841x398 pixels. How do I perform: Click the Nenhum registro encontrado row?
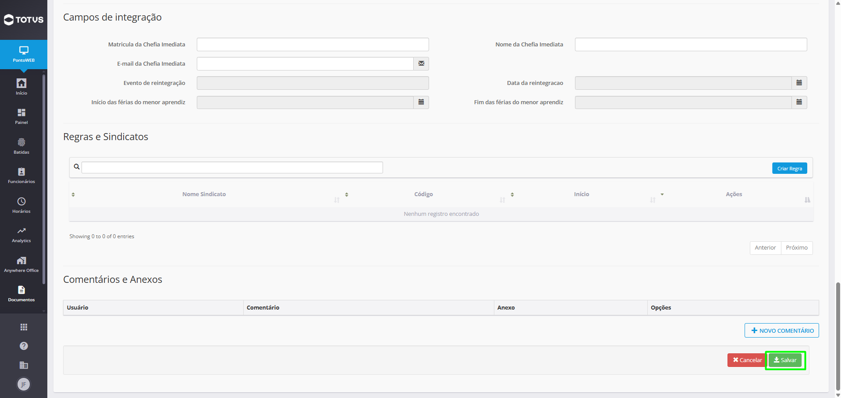tap(441, 214)
